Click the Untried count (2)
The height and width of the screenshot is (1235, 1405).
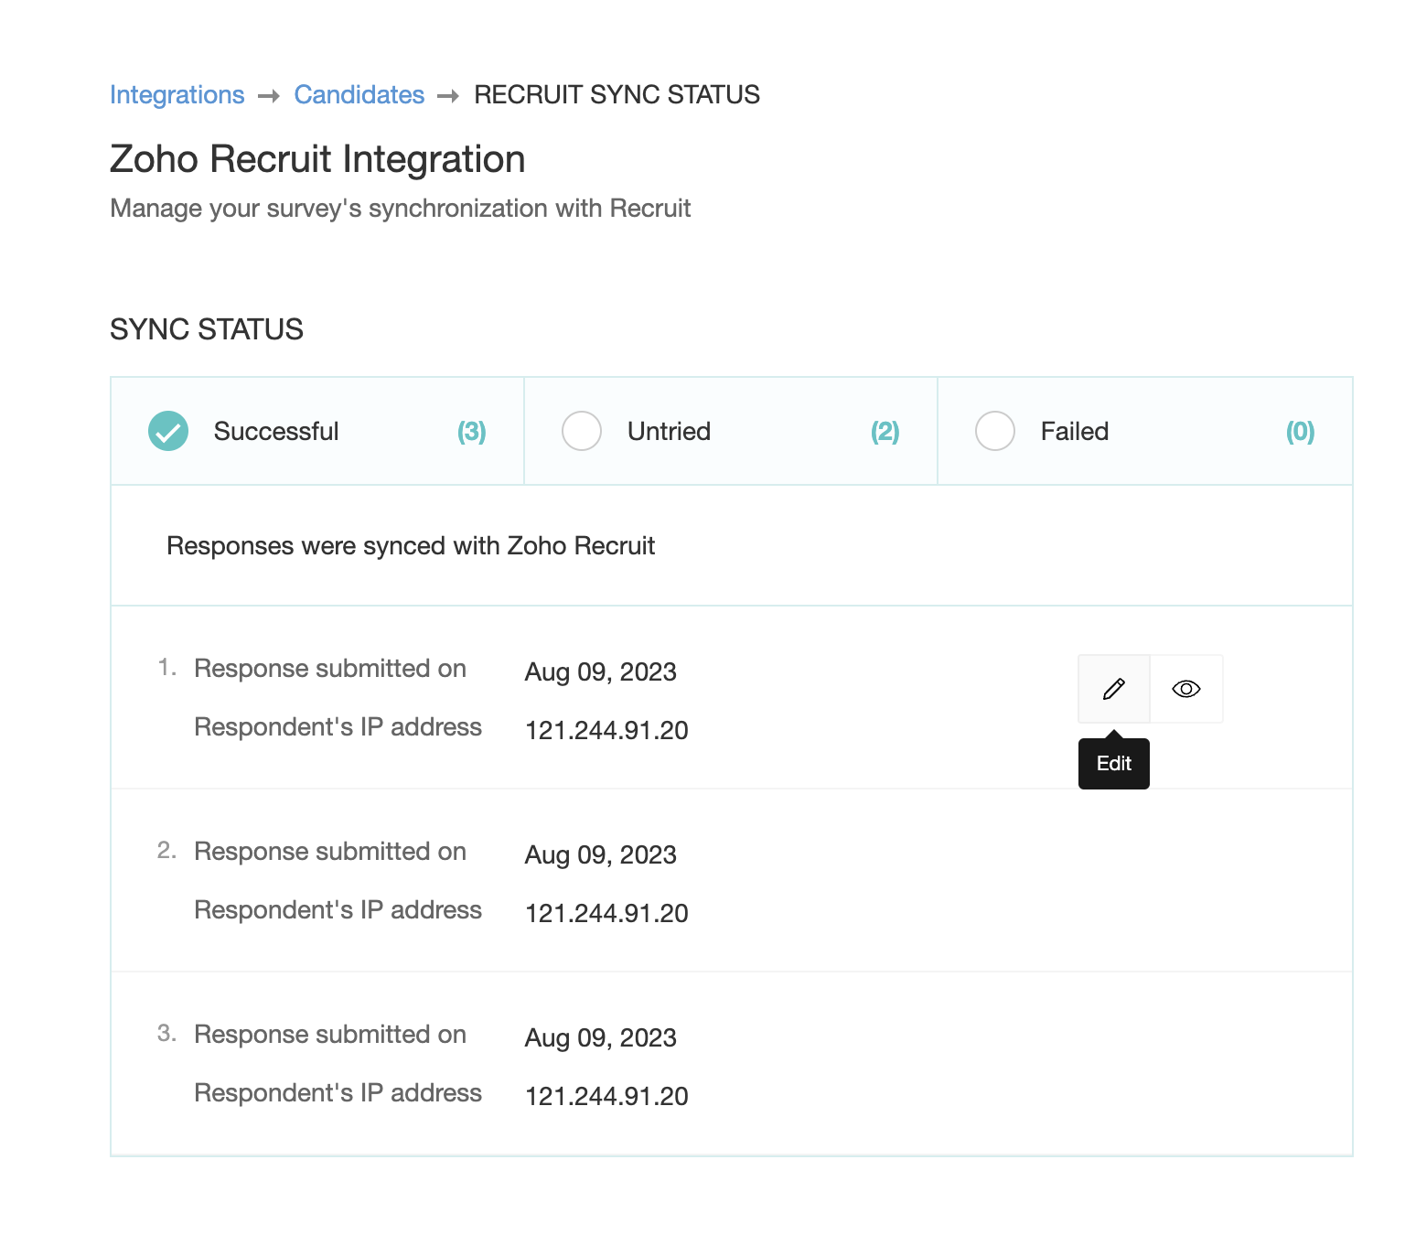click(x=885, y=432)
